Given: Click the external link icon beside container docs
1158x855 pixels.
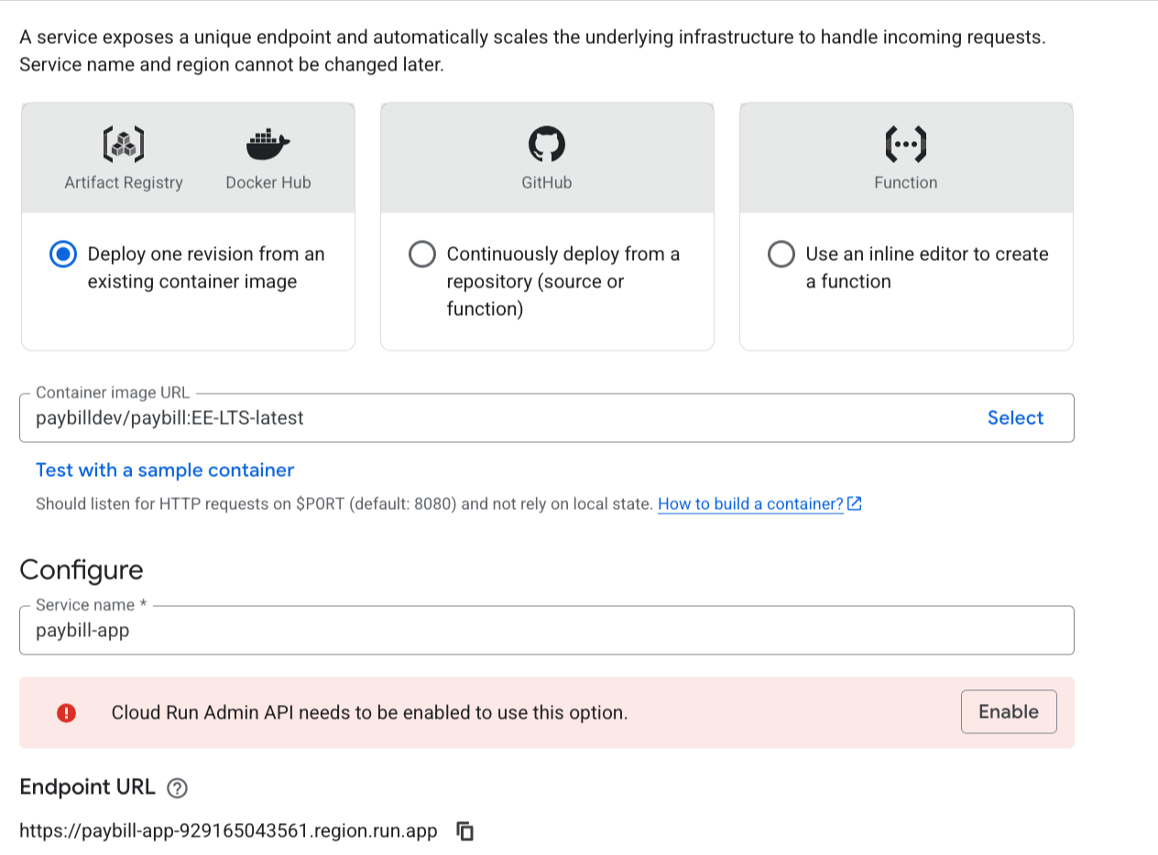Looking at the screenshot, I should pos(854,503).
